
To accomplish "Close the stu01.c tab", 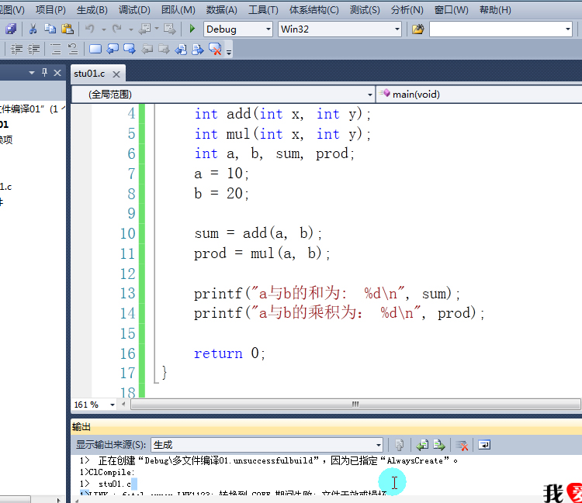I will click(116, 74).
